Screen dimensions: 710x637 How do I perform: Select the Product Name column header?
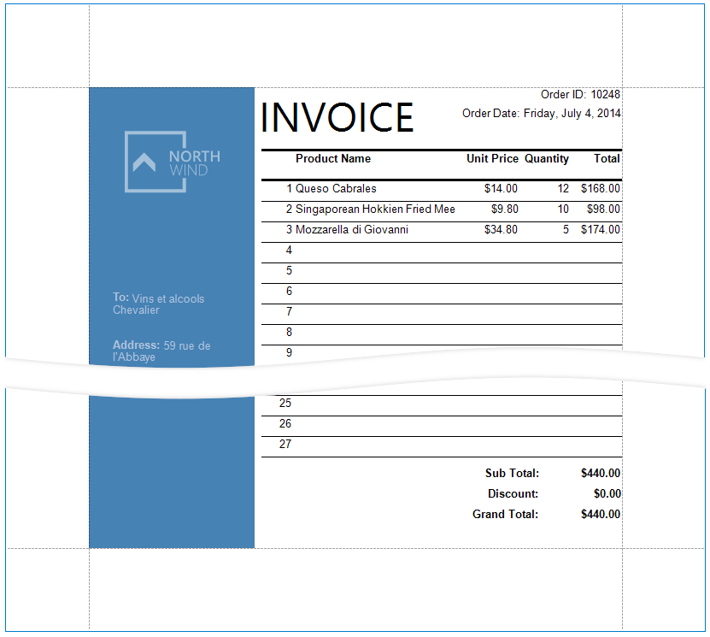[x=333, y=159]
